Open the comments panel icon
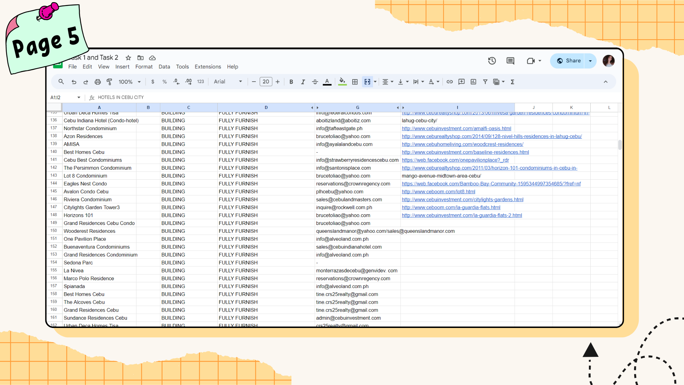684x385 pixels. coord(510,61)
